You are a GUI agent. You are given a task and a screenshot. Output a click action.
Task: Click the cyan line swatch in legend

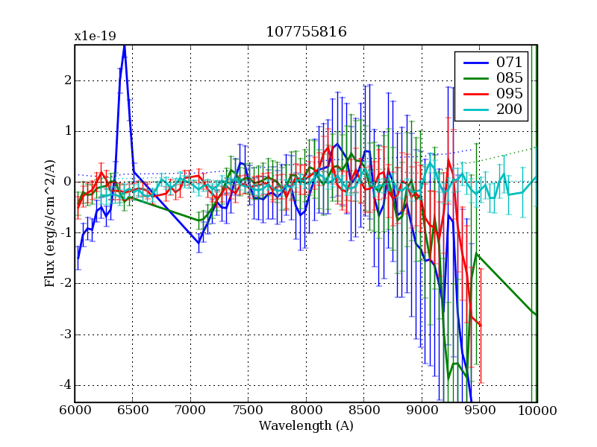click(475, 110)
